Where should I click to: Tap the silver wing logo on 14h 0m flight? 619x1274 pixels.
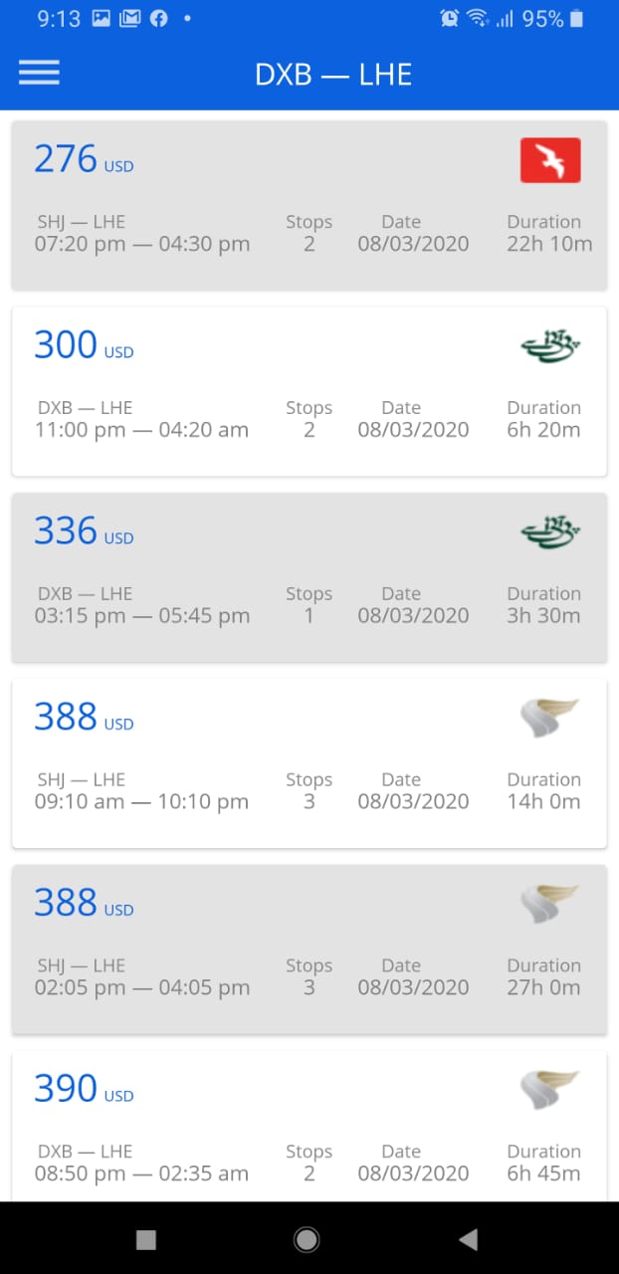549,718
